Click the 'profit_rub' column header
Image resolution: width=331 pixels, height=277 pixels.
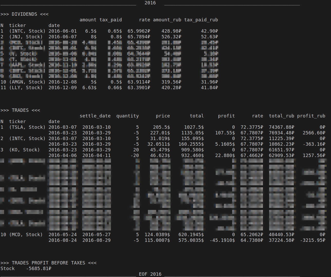pyautogui.click(x=311, y=116)
